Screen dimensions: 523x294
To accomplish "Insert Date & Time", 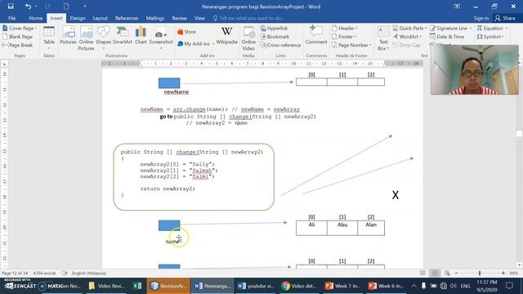I will coord(447,37).
